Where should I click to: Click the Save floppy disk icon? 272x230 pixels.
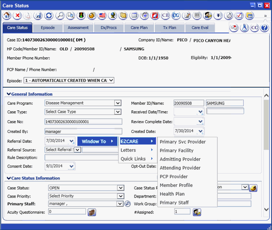(38, 16)
